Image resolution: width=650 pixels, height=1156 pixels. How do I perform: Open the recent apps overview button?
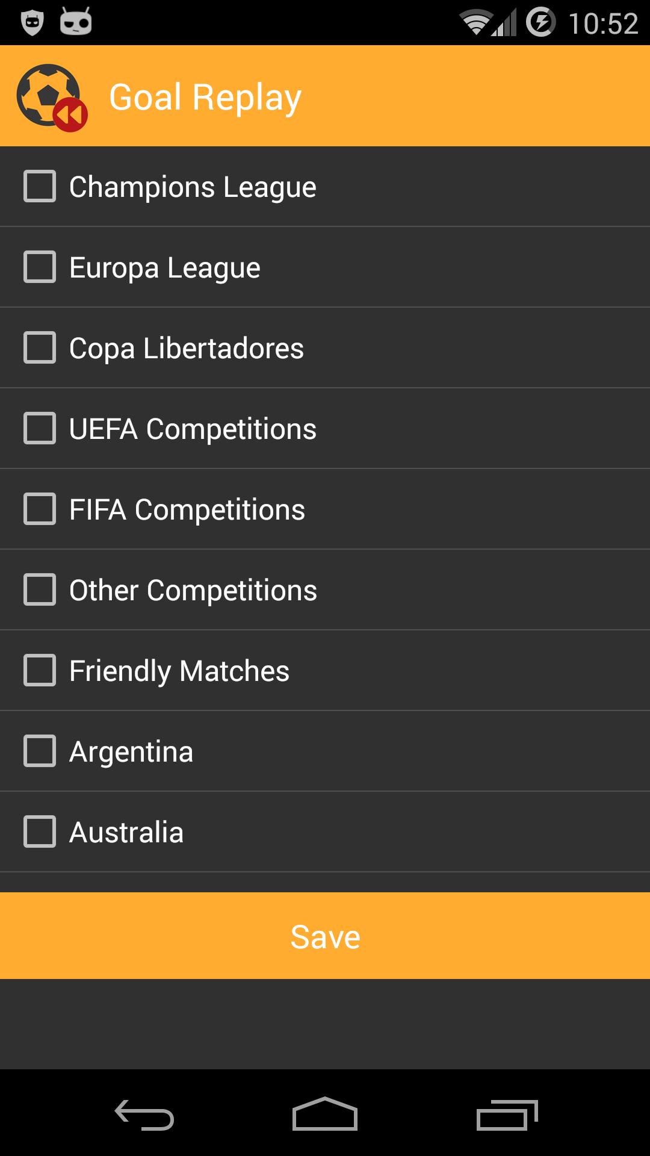tap(507, 1114)
